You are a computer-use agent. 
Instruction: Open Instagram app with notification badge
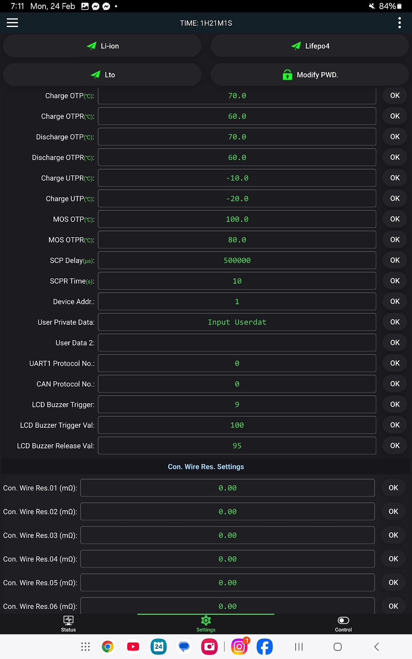[x=239, y=647]
